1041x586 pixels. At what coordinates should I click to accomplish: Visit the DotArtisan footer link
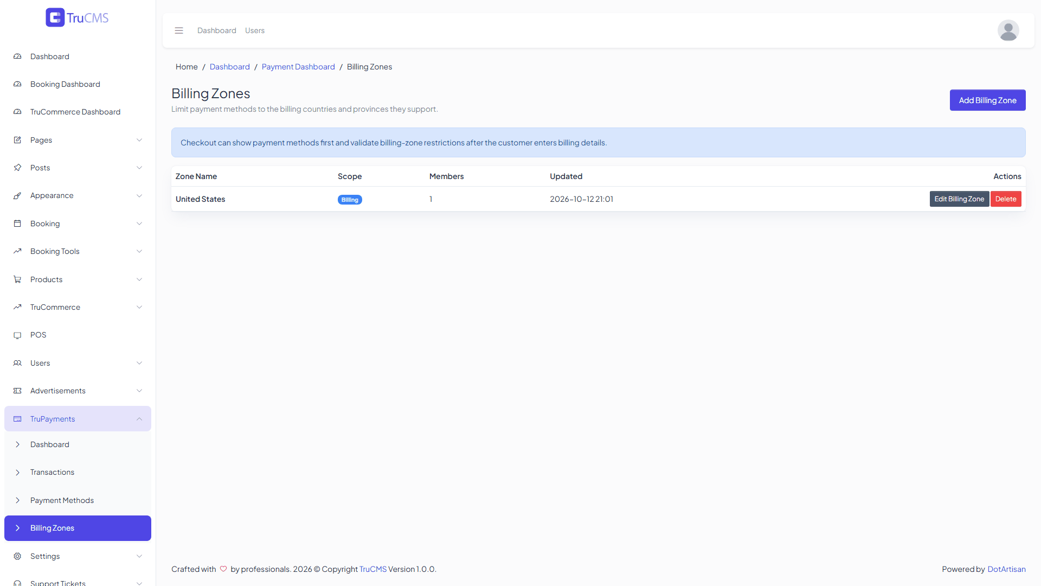1006,569
